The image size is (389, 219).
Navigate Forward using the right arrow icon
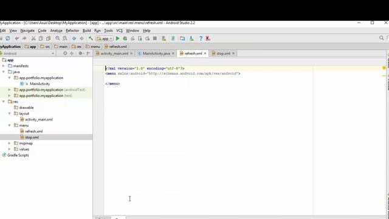(x=81, y=38)
